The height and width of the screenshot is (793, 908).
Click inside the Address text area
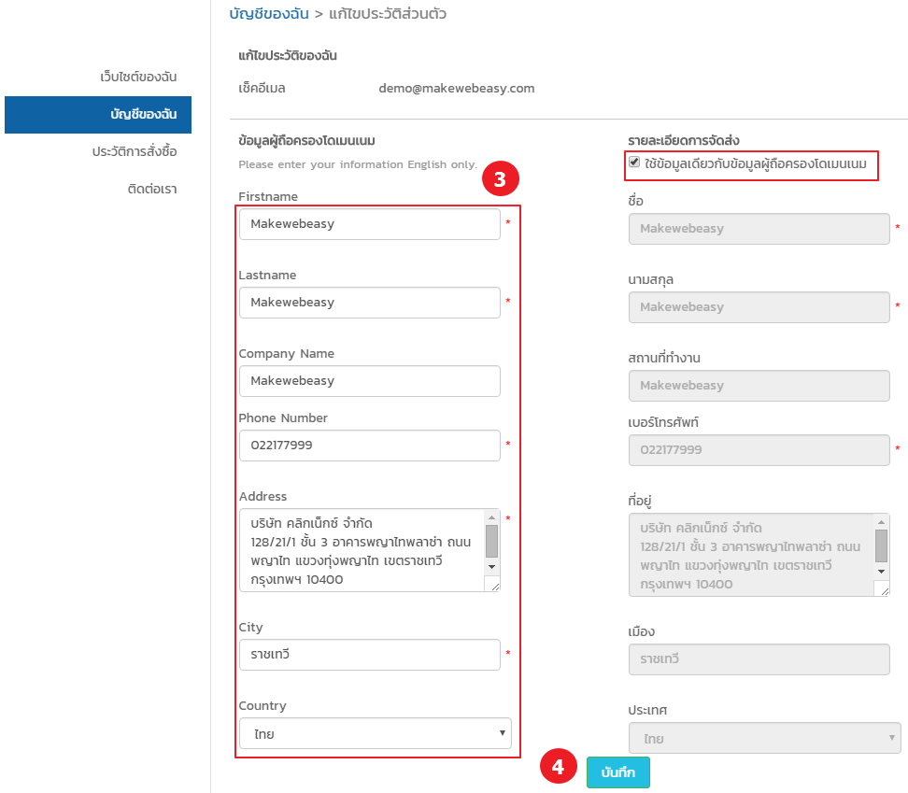click(x=360, y=550)
